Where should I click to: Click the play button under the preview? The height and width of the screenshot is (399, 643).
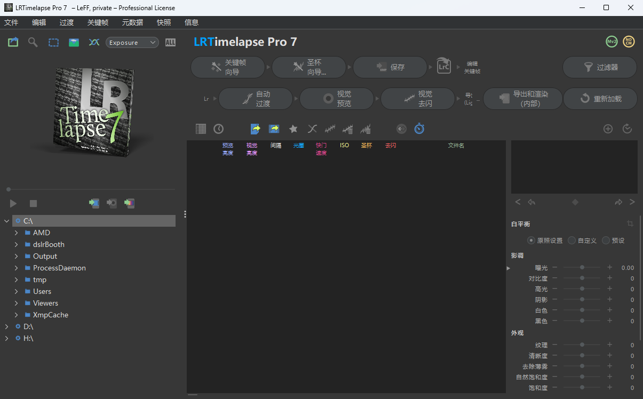13,203
